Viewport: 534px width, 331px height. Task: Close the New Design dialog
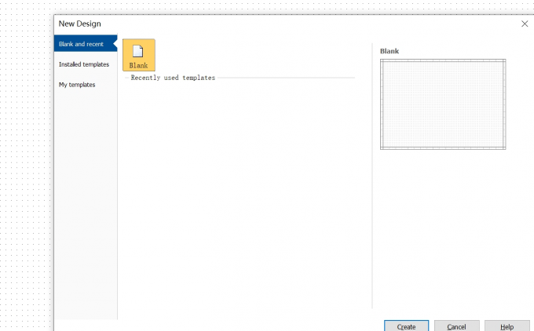[x=525, y=24]
